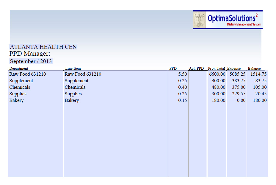This screenshot has height=185, width=276.
Task: Click the PPD Manager title
Action: click(x=29, y=54)
